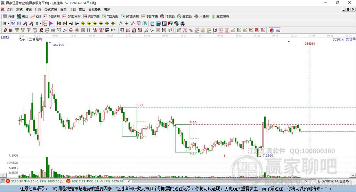The image size is (356, 192).
Task: Click the Shenzhen 深 index badge
Action: (x=68, y=181)
